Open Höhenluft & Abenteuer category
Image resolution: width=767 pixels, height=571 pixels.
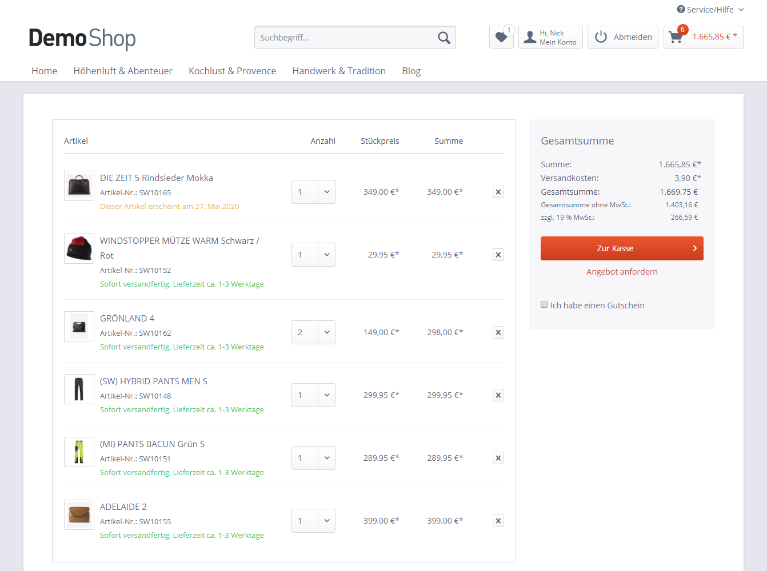coord(123,71)
